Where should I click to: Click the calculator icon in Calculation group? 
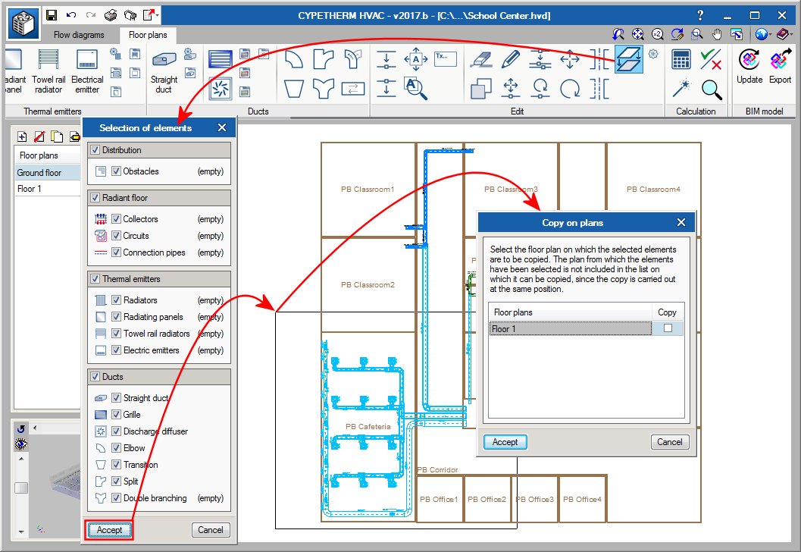[681, 60]
